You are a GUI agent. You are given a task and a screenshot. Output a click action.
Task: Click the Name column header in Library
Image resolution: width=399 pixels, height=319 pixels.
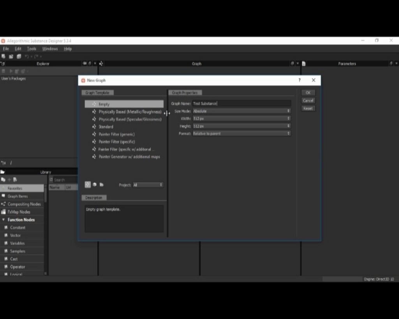coord(56,187)
